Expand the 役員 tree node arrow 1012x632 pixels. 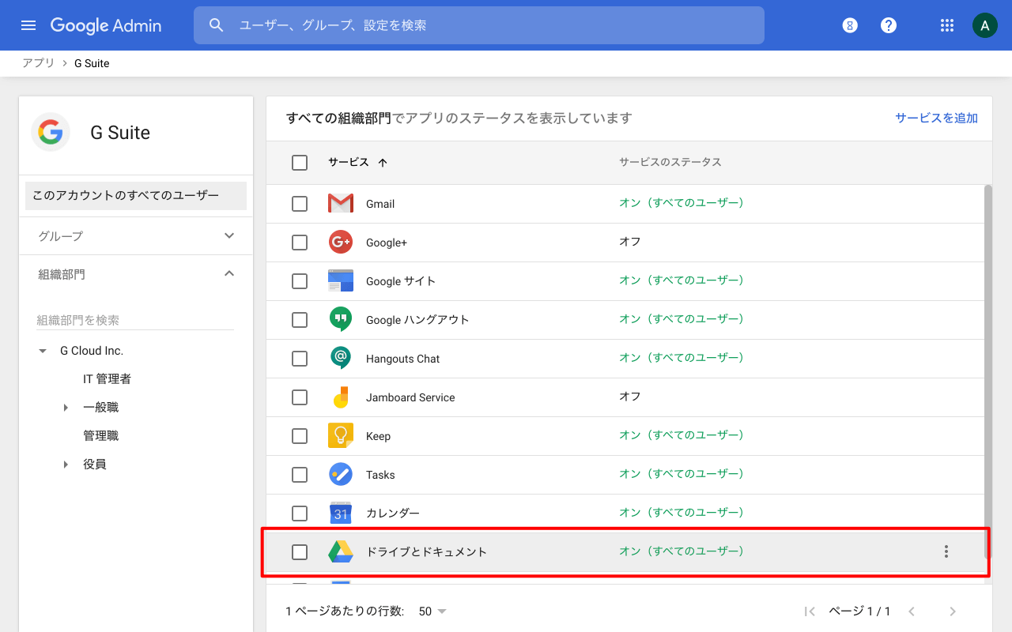pos(66,465)
